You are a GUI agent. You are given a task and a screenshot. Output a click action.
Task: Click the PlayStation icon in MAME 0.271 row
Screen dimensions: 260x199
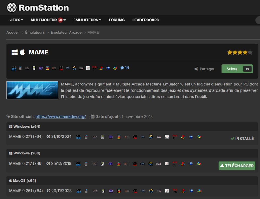click(183, 137)
